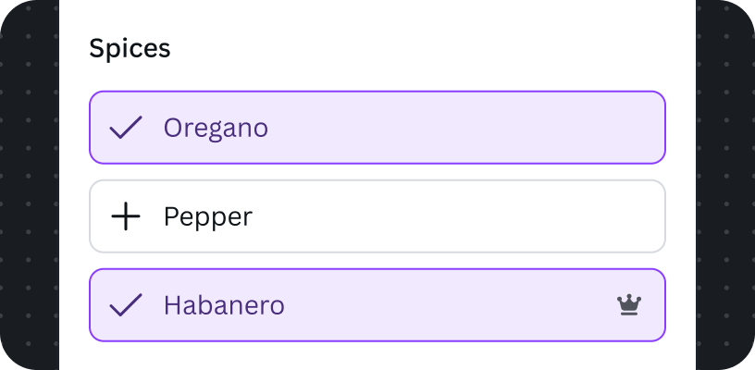Image resolution: width=755 pixels, height=370 pixels.
Task: Click the checkmark icon beside Oregano
Action: tap(126, 128)
